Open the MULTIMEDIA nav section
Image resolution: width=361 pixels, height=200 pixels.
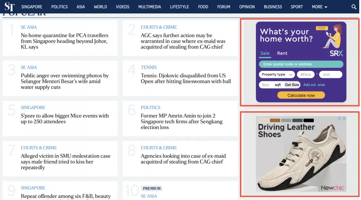click(x=150, y=7)
